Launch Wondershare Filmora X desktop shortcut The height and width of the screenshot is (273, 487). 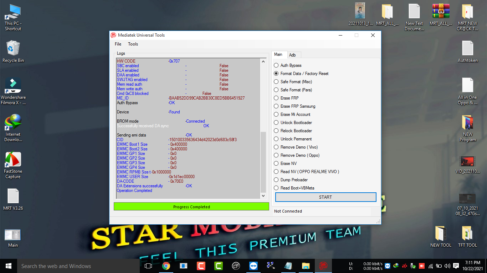[x=13, y=91]
